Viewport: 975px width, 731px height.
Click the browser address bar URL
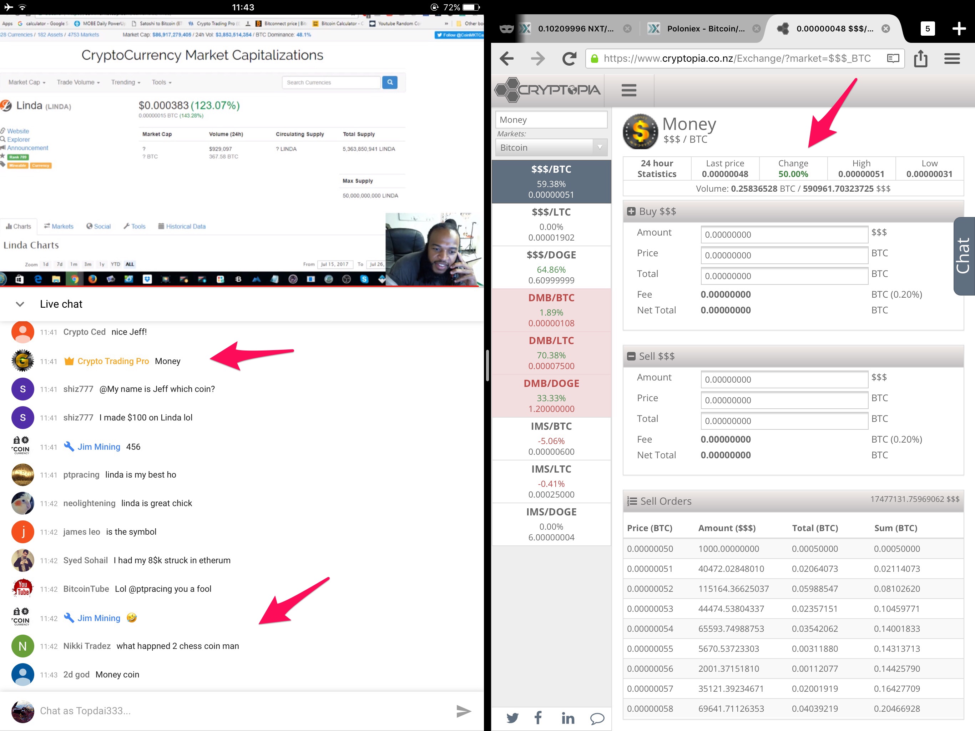[x=737, y=59]
